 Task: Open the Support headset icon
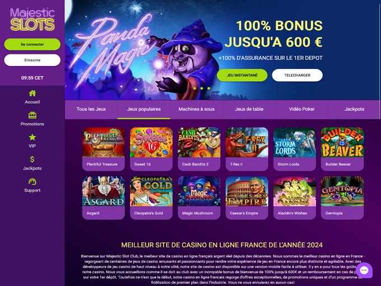[x=32, y=181]
